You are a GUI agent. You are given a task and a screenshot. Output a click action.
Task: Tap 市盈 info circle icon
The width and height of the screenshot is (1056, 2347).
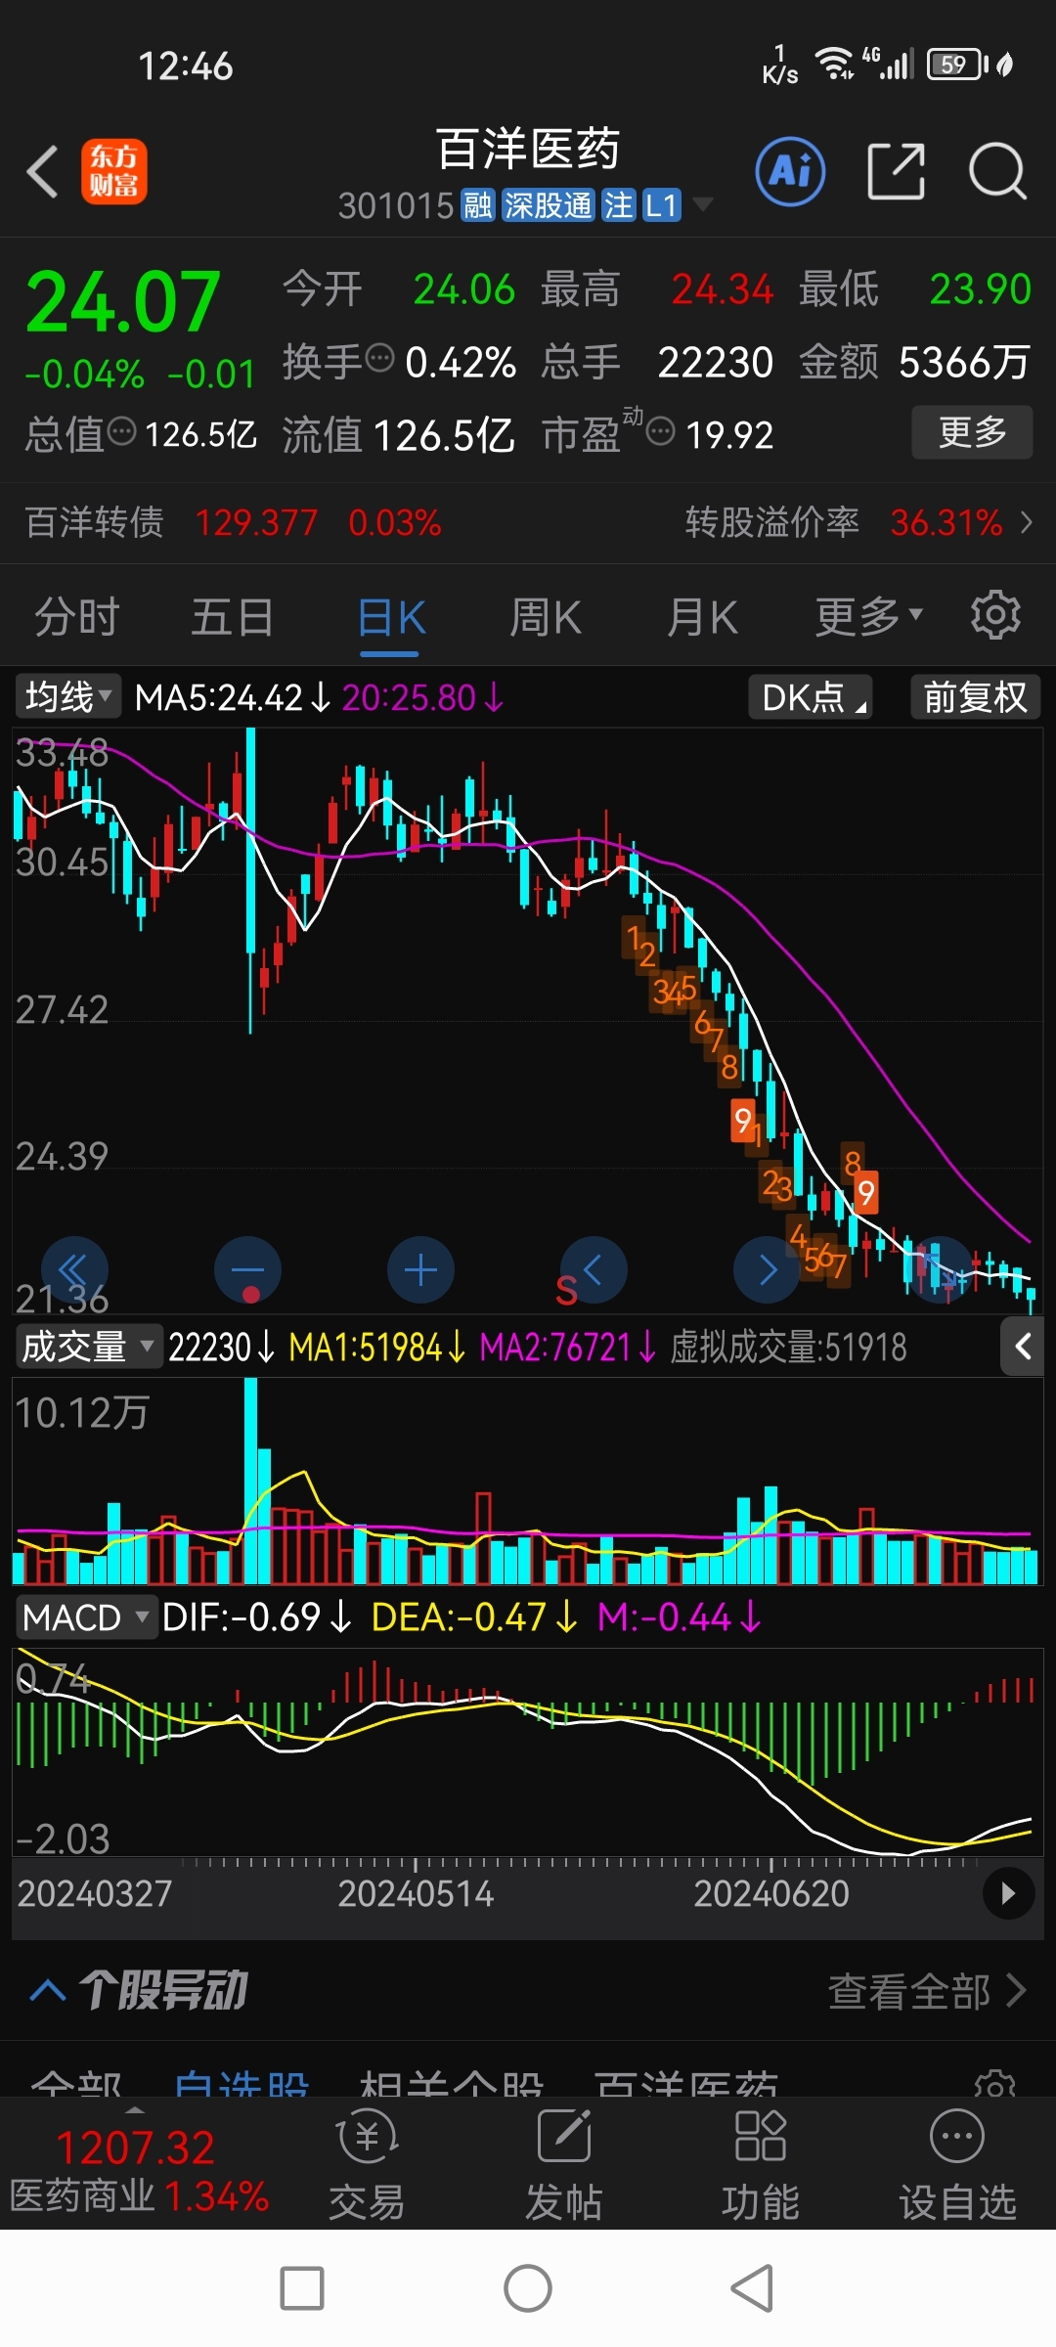(x=661, y=430)
